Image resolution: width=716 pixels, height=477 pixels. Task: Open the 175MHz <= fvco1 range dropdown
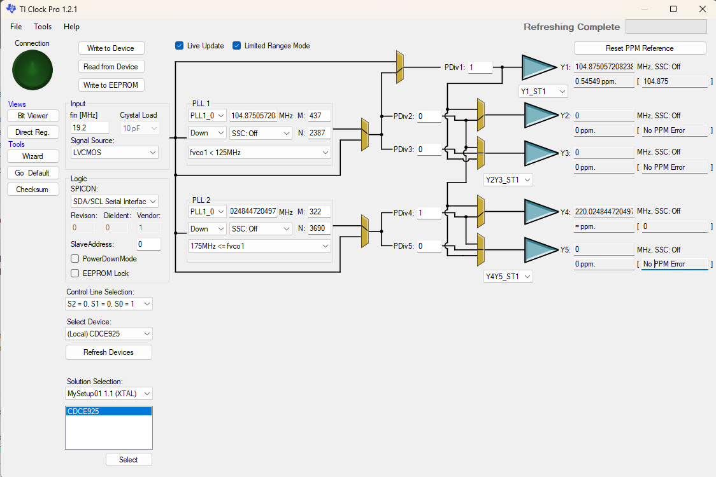259,245
